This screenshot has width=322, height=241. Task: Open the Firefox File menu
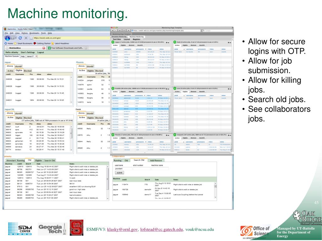[x=6, y=33]
